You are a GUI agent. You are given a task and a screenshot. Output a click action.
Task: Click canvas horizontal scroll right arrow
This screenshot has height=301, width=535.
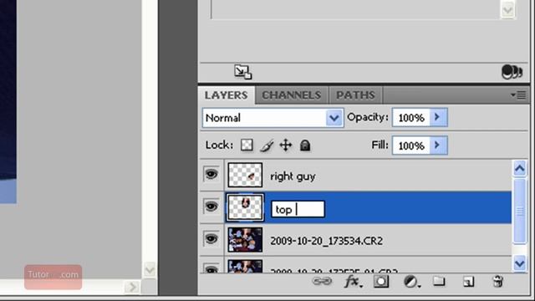132,287
